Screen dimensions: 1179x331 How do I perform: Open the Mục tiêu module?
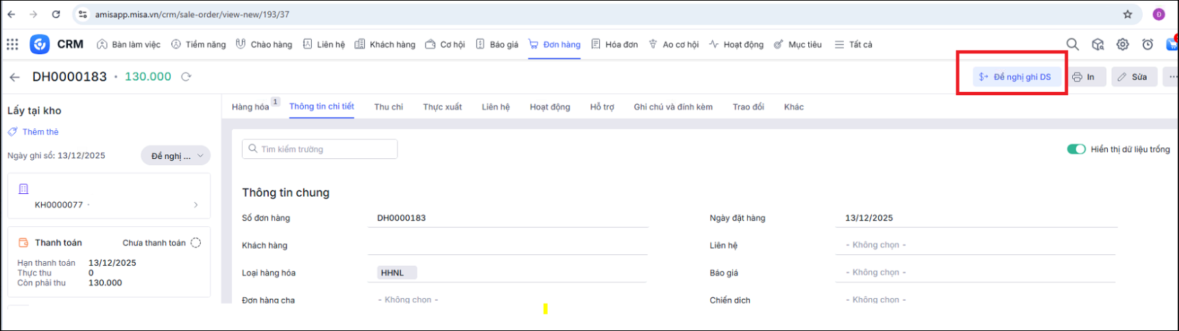click(x=798, y=45)
